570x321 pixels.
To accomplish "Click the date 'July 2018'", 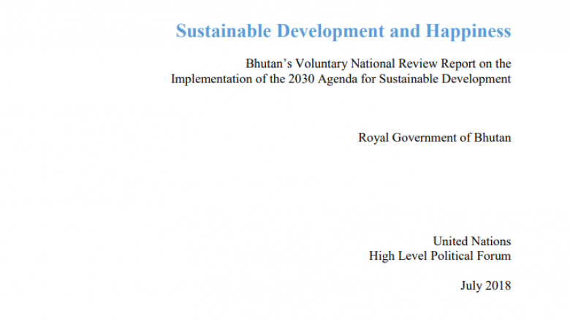I will pos(486,285).
